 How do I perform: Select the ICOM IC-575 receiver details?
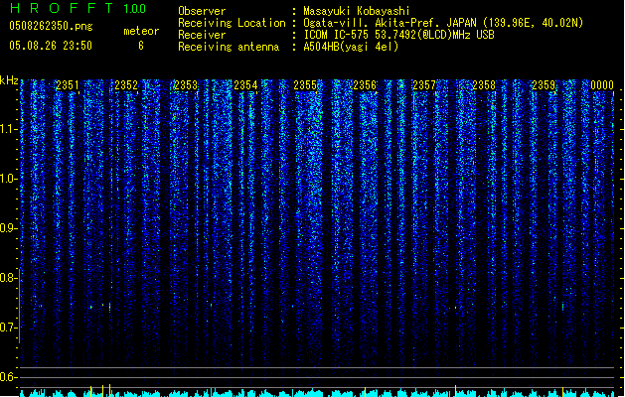[x=399, y=35]
